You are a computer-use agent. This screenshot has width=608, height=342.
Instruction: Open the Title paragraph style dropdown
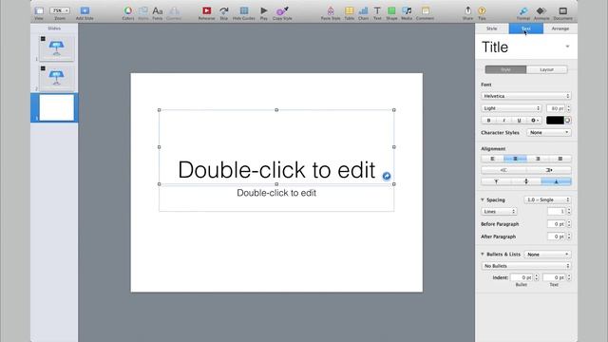(x=567, y=47)
